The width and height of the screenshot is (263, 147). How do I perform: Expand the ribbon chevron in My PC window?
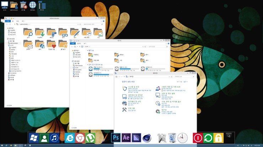tap(166, 44)
